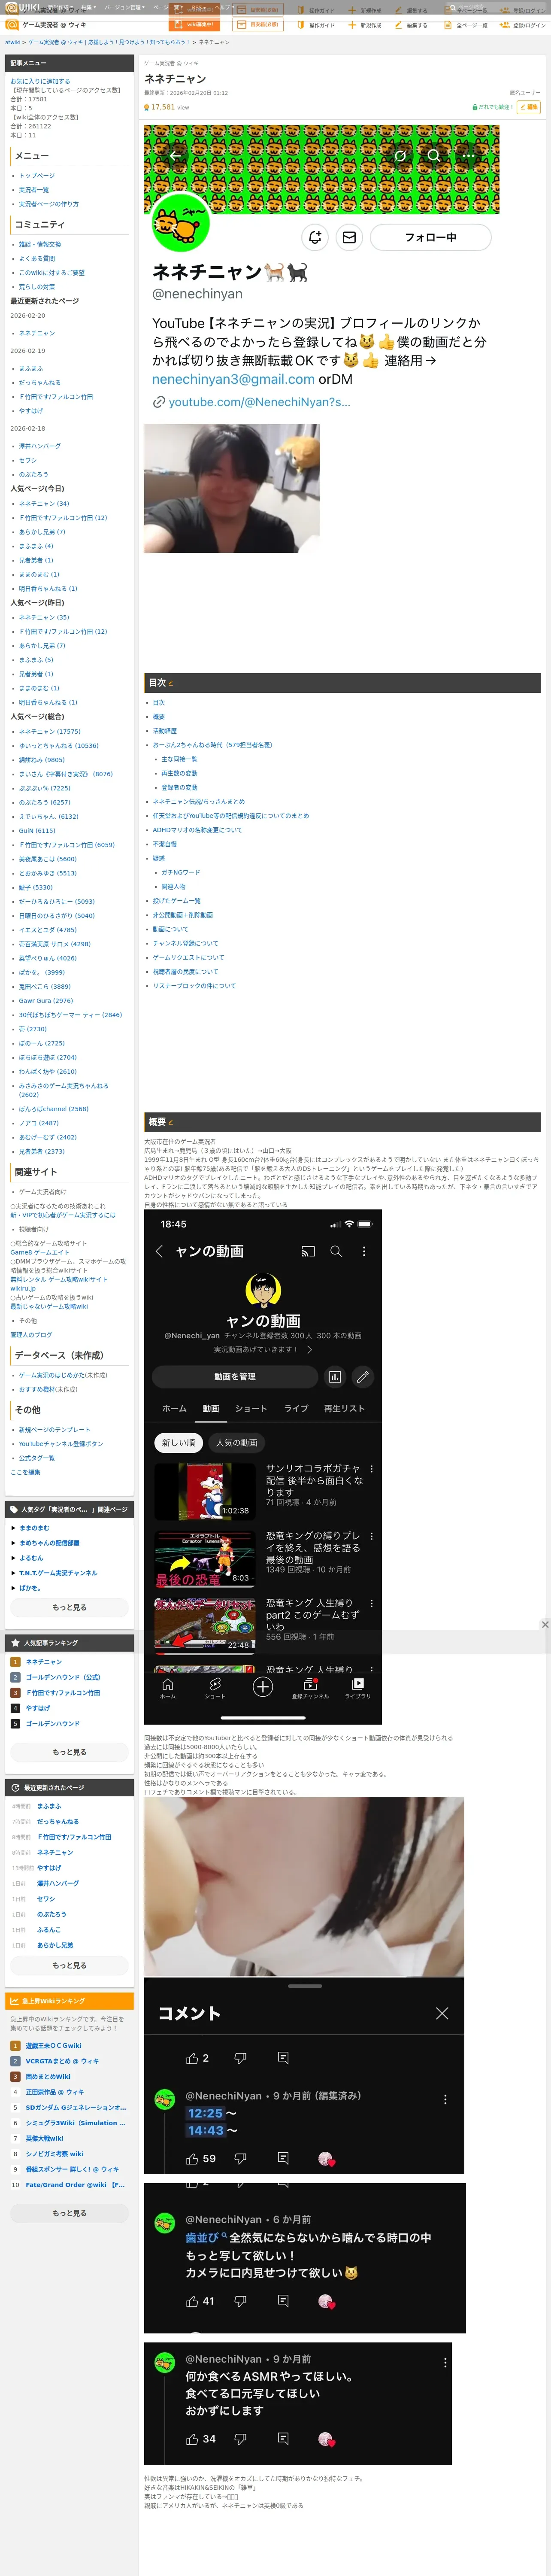Image resolution: width=551 pixels, height=2576 pixels.
Task: Click the magnifier in ヤンの動画 header
Action: 336,1251
